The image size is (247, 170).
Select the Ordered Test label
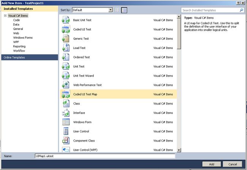tap(81, 57)
